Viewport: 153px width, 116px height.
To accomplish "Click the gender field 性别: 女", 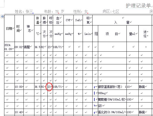I will [x=81, y=12].
